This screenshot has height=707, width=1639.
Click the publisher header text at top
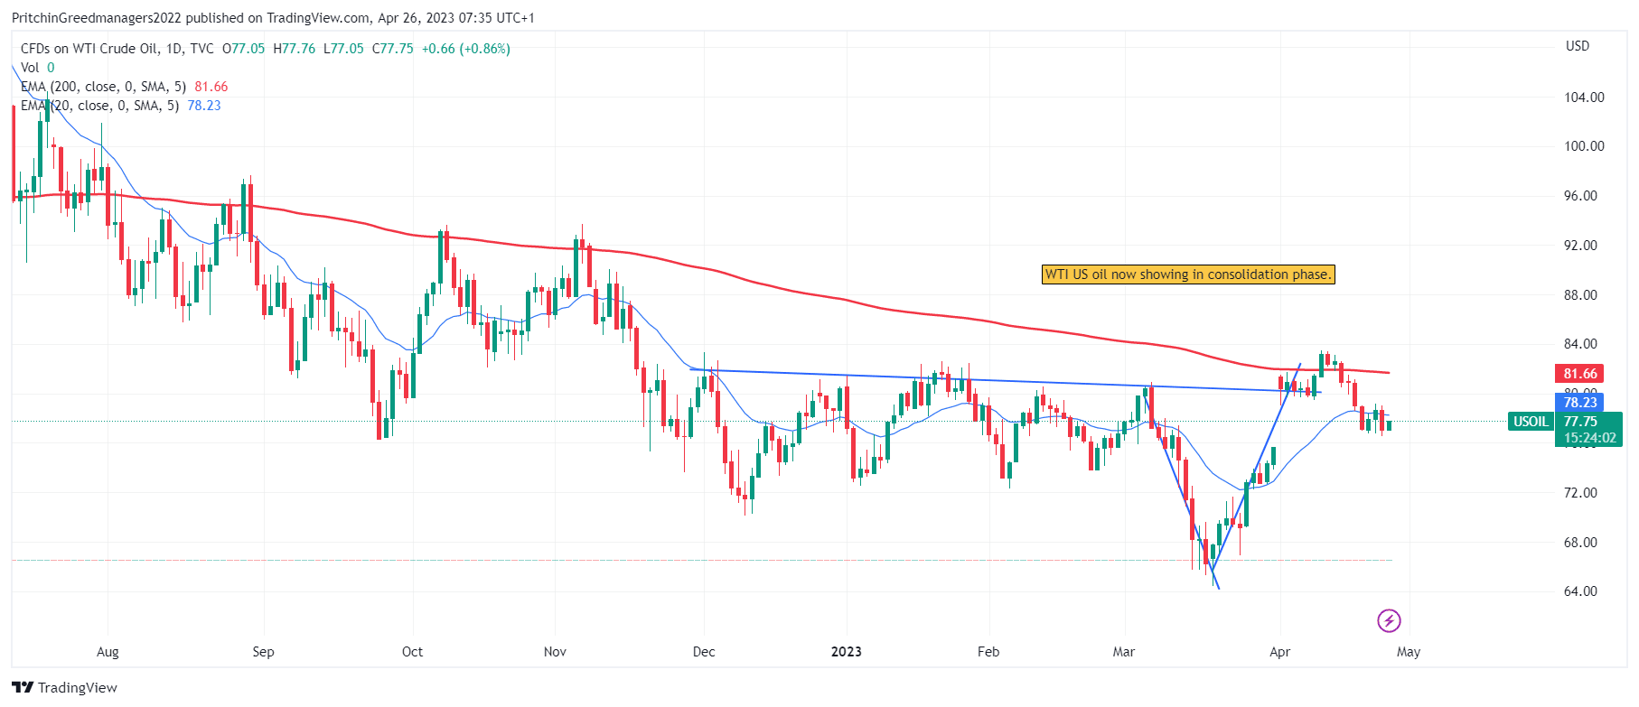273,18
